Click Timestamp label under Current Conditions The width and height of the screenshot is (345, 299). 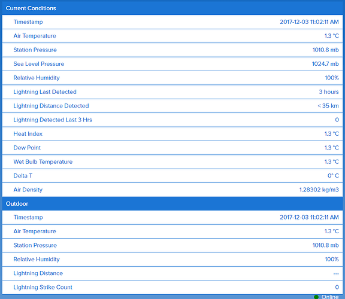coord(28,22)
